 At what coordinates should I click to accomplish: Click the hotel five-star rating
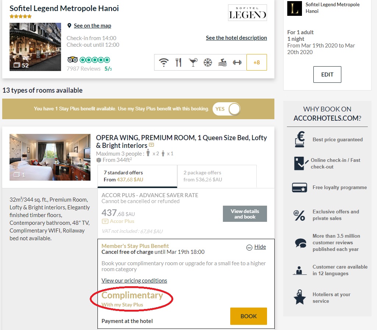click(x=21, y=16)
